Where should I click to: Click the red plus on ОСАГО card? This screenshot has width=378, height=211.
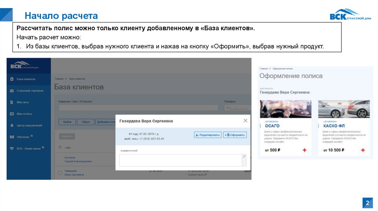click(x=305, y=150)
